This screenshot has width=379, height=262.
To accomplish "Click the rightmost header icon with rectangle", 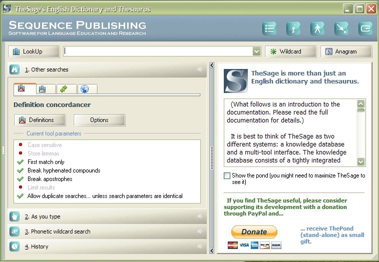I will (365, 28).
